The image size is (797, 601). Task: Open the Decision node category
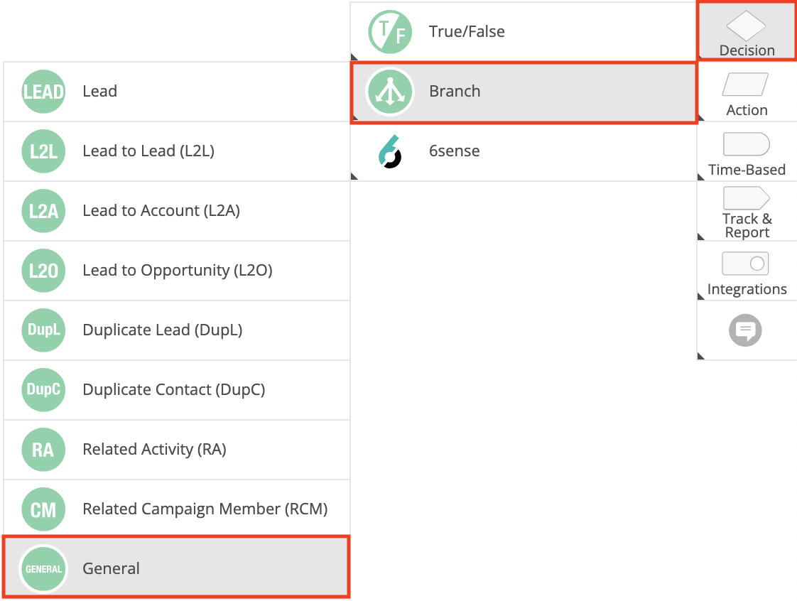pyautogui.click(x=747, y=32)
